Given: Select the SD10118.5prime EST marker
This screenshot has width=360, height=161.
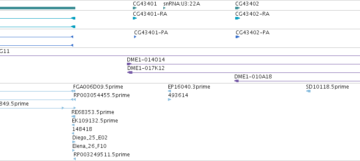Looking at the screenshot, I should (x=308, y=91).
